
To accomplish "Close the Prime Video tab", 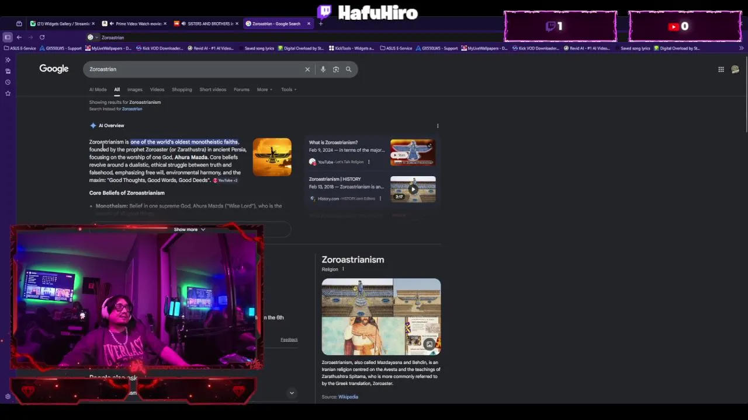I will [x=165, y=23].
